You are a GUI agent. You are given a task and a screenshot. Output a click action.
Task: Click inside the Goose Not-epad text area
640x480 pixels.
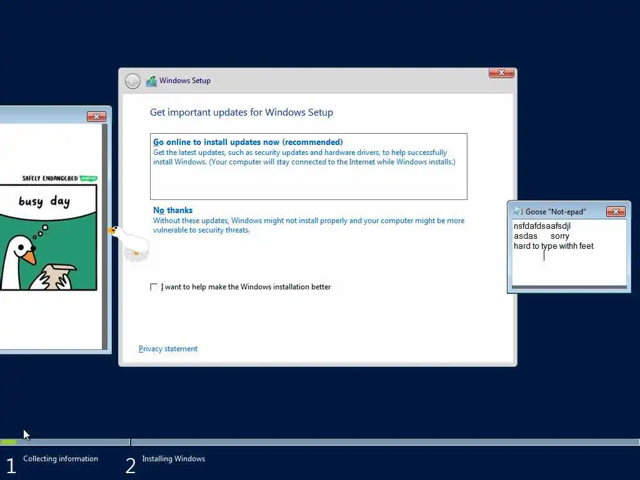pos(569,252)
